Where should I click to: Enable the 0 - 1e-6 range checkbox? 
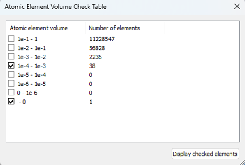(11, 93)
